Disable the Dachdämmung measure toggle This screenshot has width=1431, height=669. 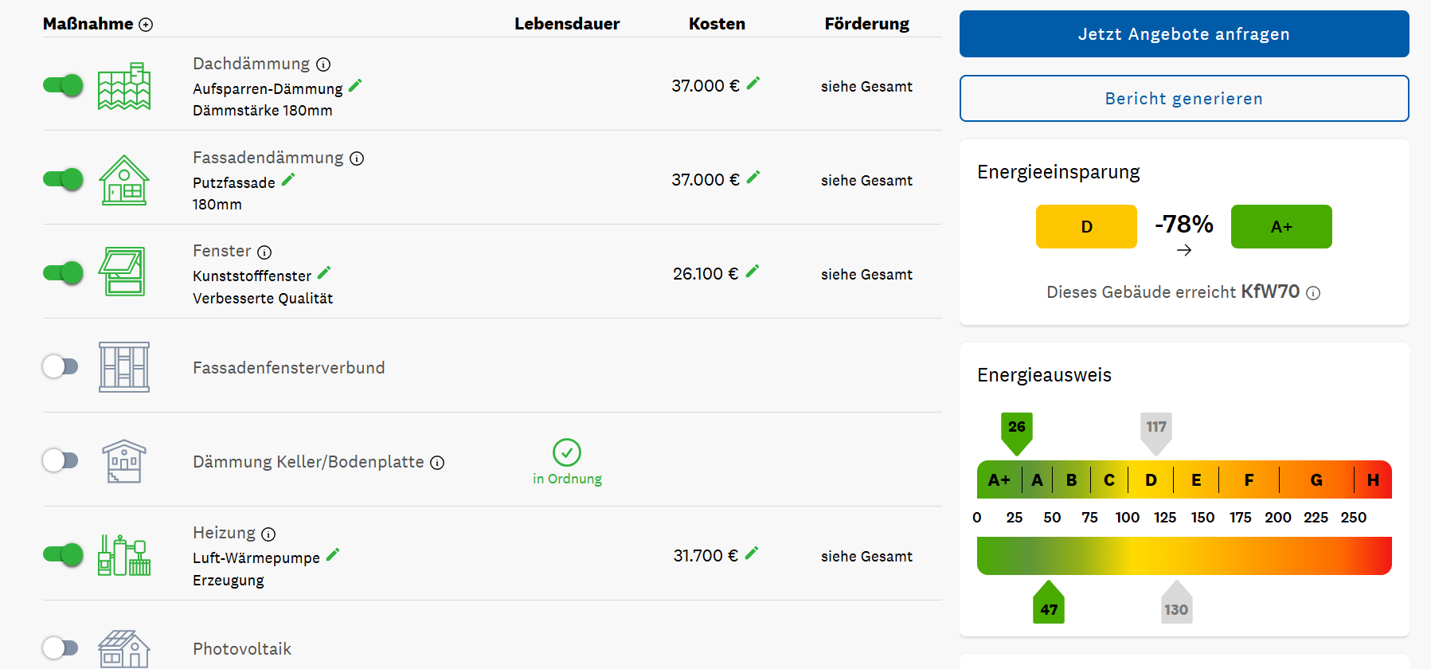coord(63,85)
